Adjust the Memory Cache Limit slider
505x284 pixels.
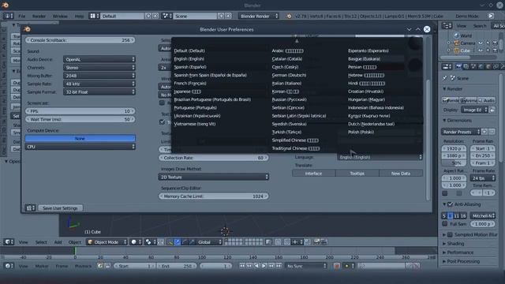click(x=214, y=196)
